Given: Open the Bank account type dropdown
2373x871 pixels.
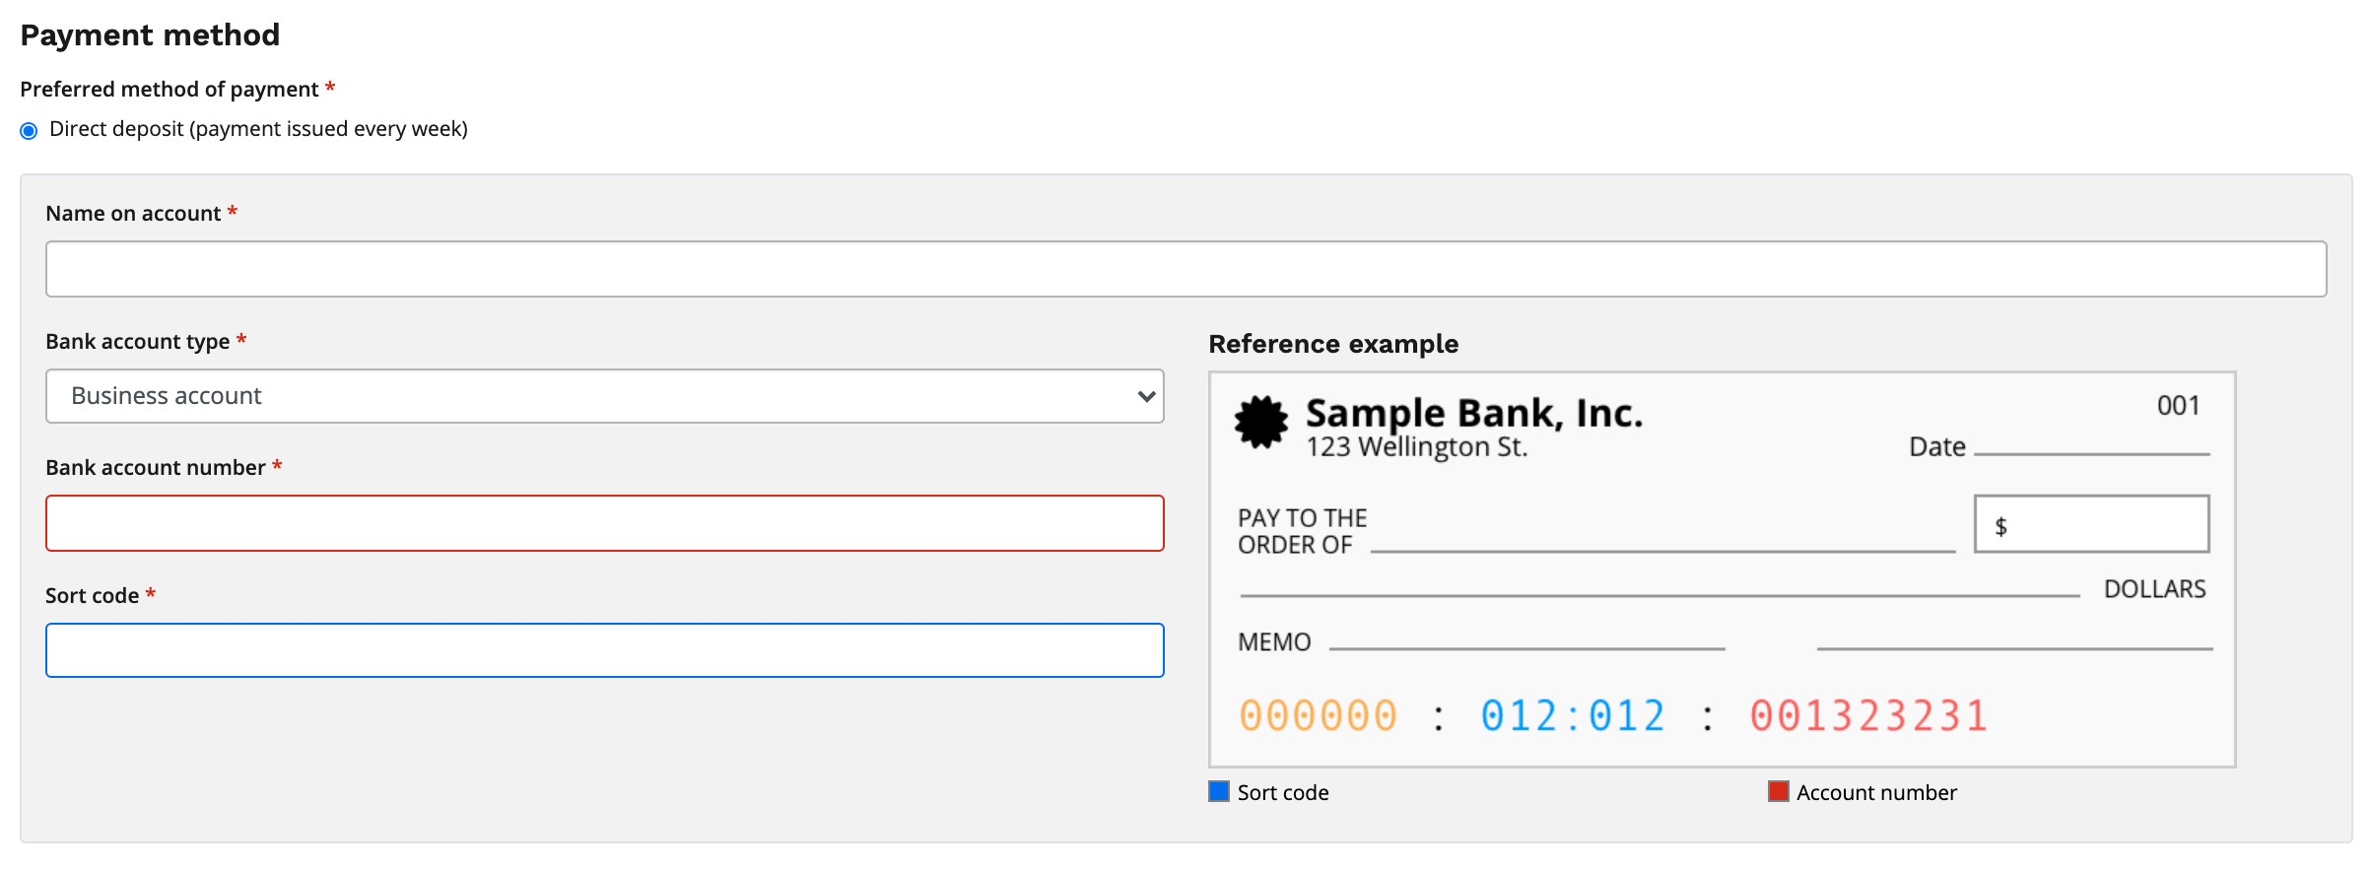Looking at the screenshot, I should pos(603,396).
